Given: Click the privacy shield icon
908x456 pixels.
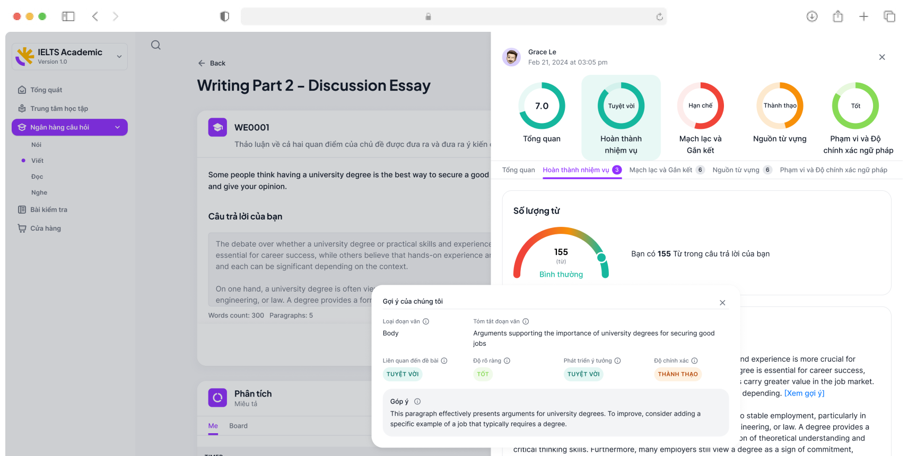Looking at the screenshot, I should point(225,16).
